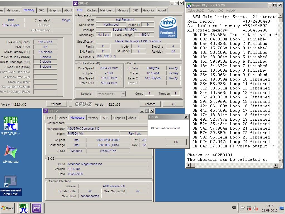285x214 pixels.
Task: Click Super PI horizontal scrollbar right arrow
Action: pyautogui.click(x=276, y=166)
